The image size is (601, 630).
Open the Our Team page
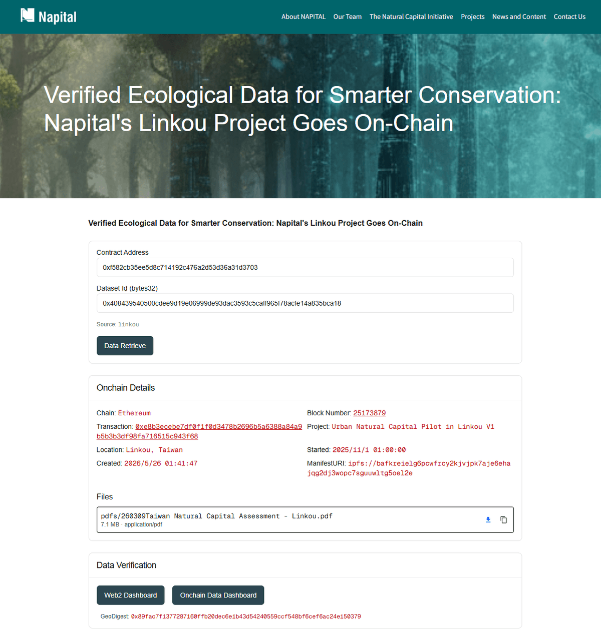(348, 17)
